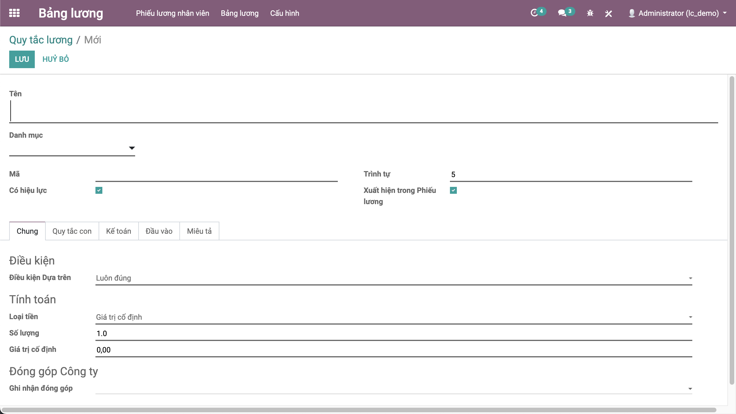Open the apps grid menu icon
Image resolution: width=736 pixels, height=414 pixels.
14,13
